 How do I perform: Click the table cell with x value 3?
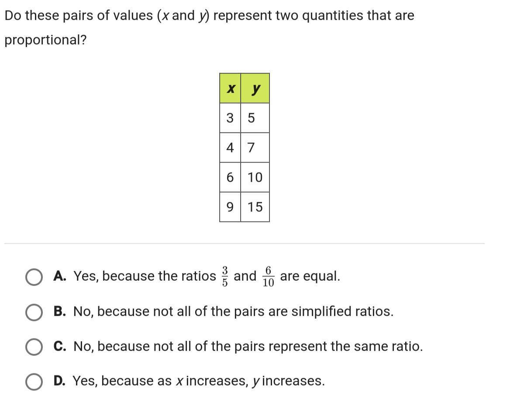click(230, 118)
